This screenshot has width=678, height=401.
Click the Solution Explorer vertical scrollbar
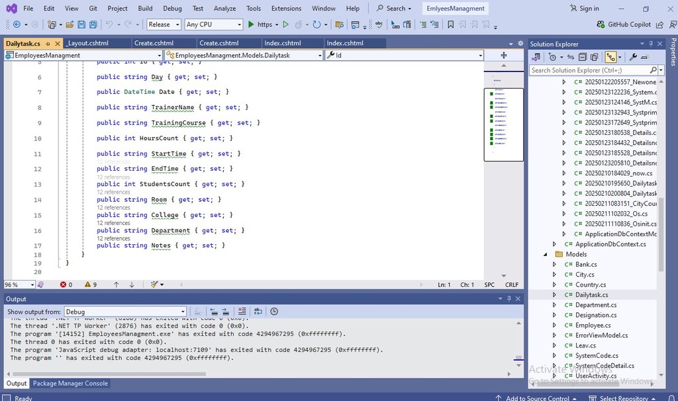pyautogui.click(x=661, y=236)
